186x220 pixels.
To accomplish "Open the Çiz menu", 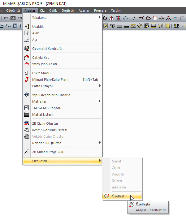I will (x=42, y=11).
